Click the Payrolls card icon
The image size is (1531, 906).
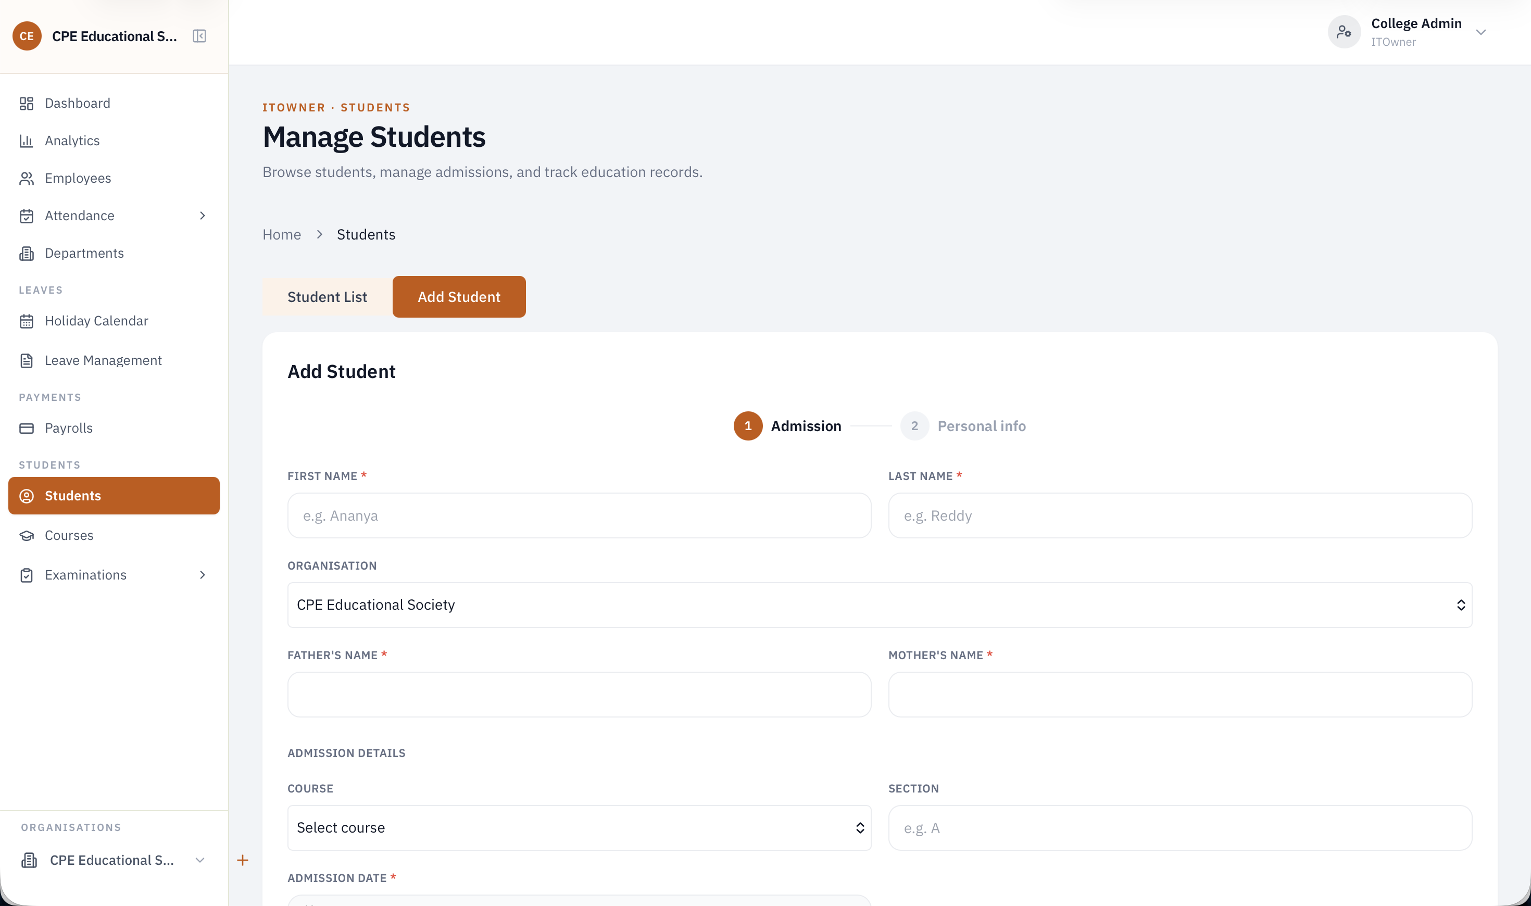tap(26, 428)
